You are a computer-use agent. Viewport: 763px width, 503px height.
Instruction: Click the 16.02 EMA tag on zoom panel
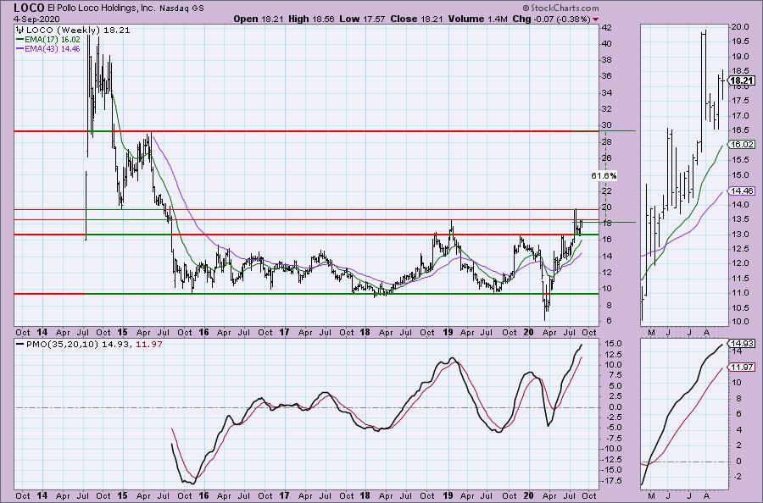(742, 144)
